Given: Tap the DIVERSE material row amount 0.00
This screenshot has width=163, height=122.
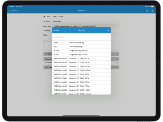Looking at the screenshot, I should 117,63.
